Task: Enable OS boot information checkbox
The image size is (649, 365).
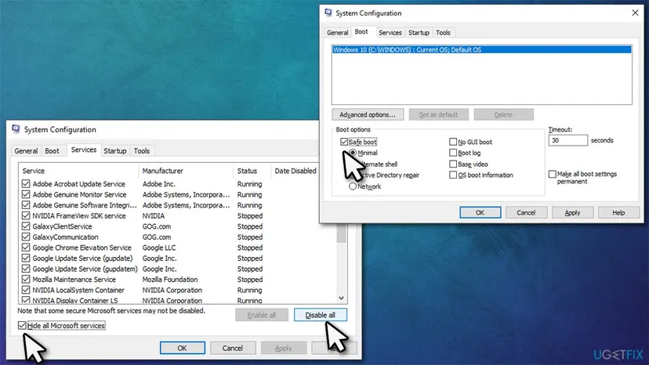Action: point(453,175)
